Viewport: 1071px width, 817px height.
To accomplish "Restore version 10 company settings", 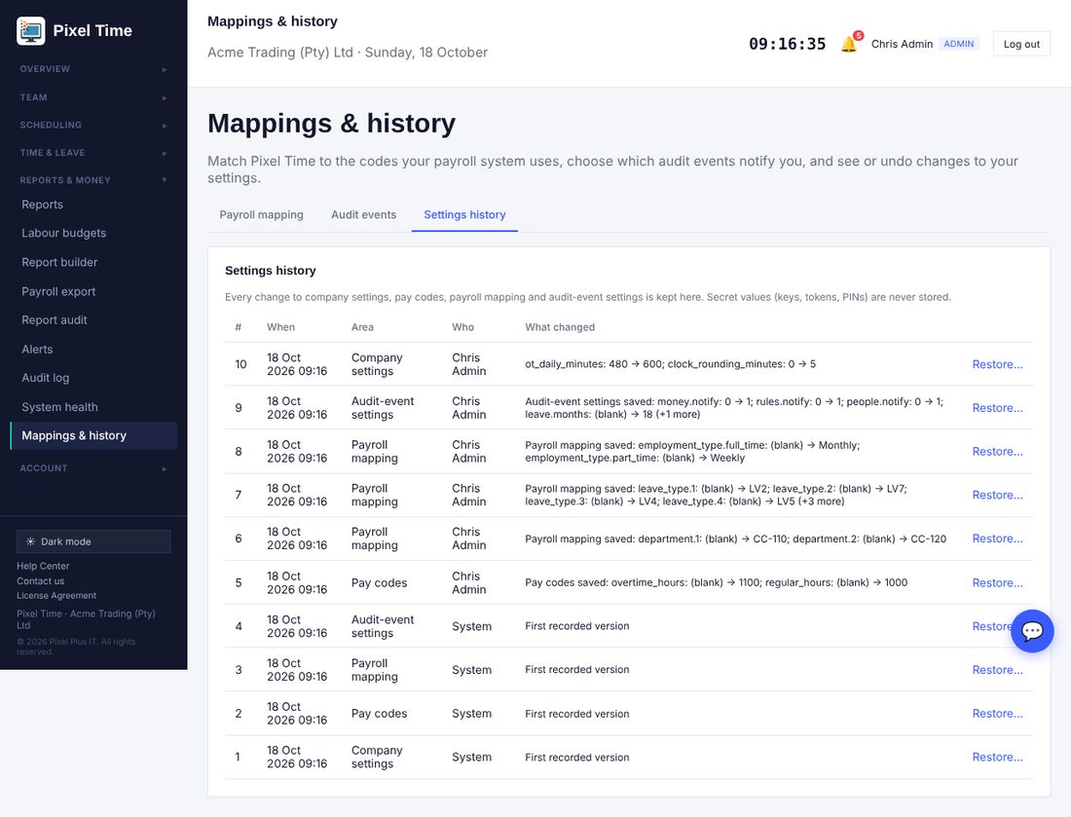I will (997, 364).
